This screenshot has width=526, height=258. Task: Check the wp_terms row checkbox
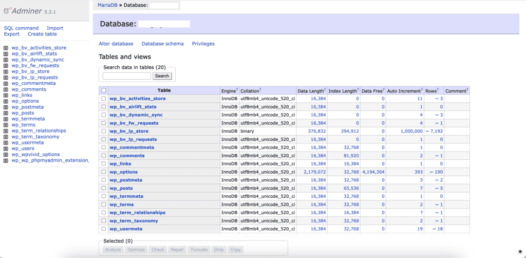pyautogui.click(x=104, y=205)
